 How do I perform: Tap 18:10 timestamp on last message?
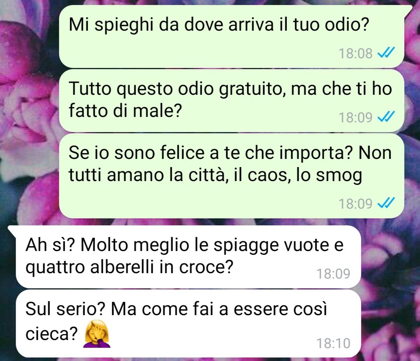point(334,343)
